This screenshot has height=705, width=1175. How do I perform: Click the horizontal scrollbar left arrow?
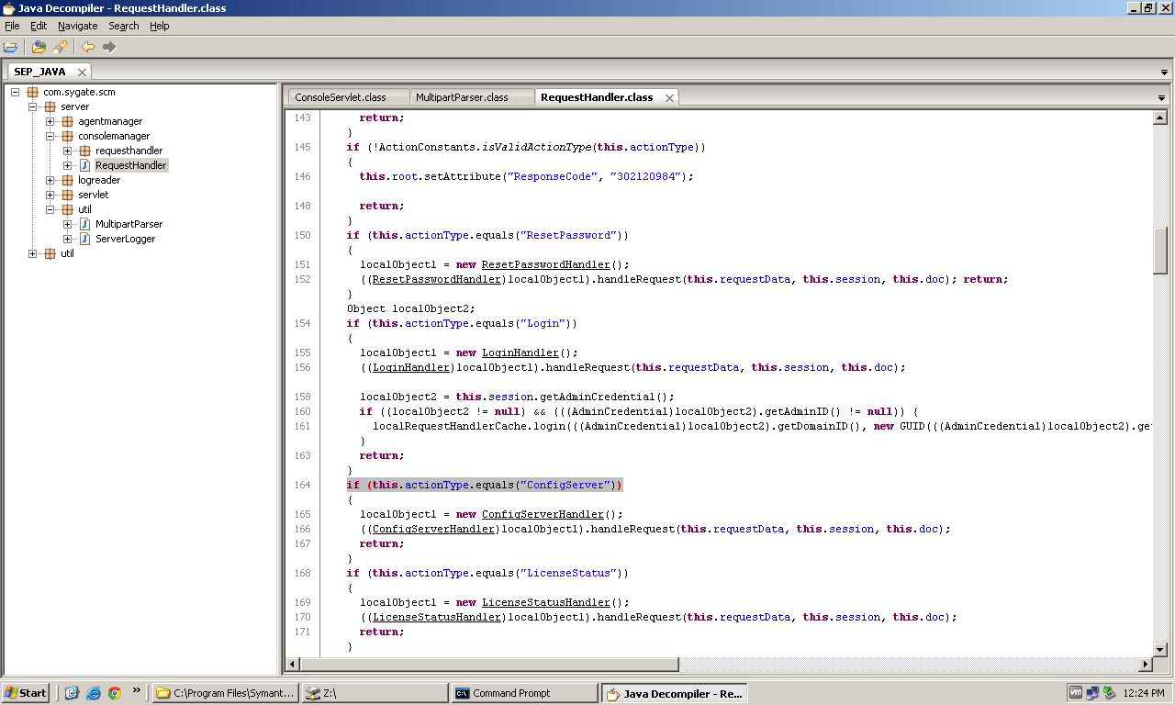pyautogui.click(x=293, y=665)
